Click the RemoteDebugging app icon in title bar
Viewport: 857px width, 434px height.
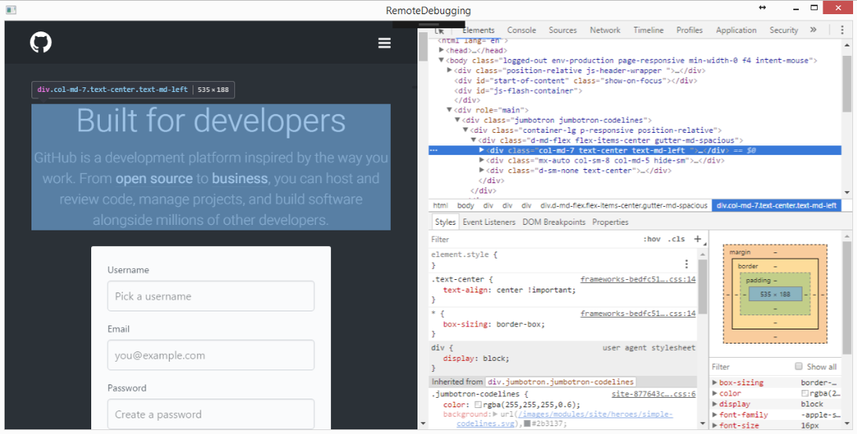coord(10,9)
